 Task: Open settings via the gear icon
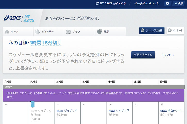click(x=167, y=3)
